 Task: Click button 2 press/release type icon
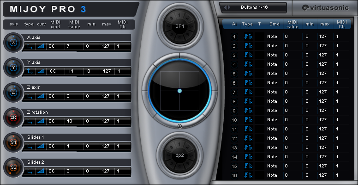pyautogui.click(x=248, y=46)
